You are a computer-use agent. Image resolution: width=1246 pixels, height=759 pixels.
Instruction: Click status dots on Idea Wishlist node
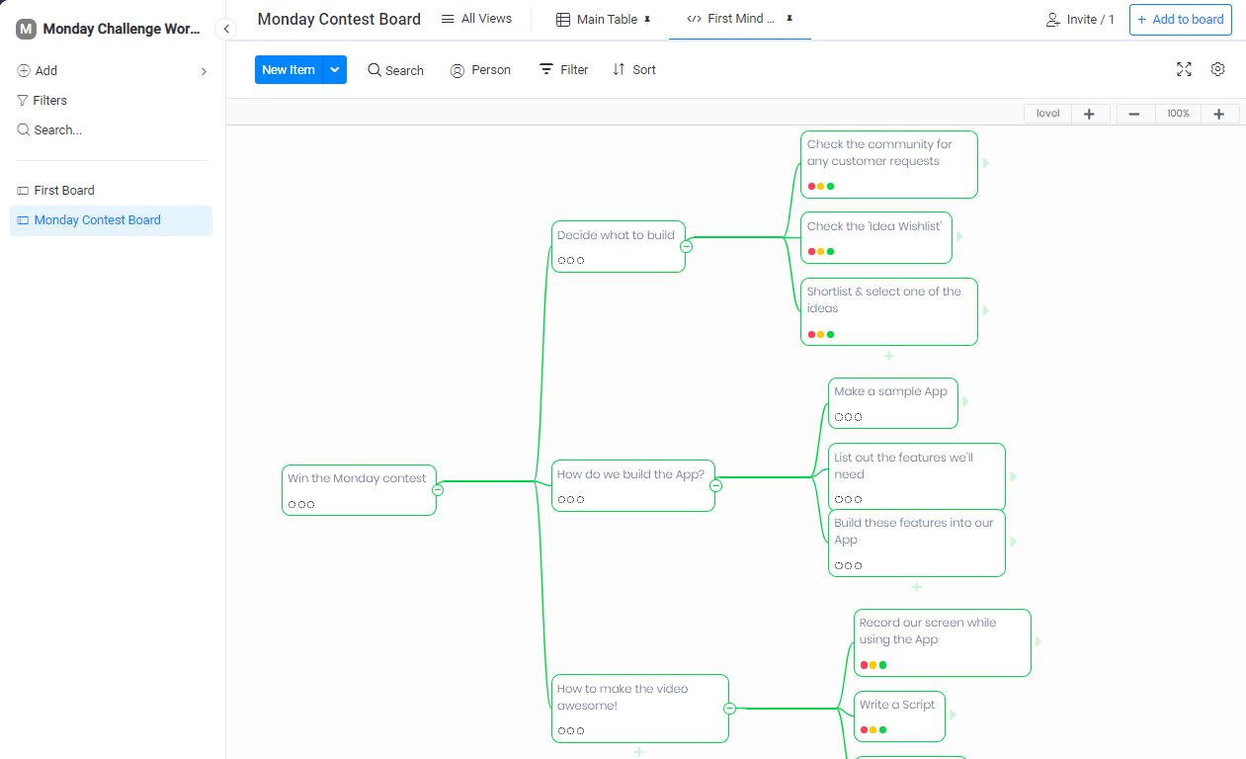(821, 251)
